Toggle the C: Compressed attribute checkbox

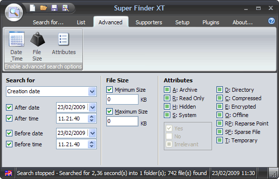pyautogui.click(x=219, y=98)
